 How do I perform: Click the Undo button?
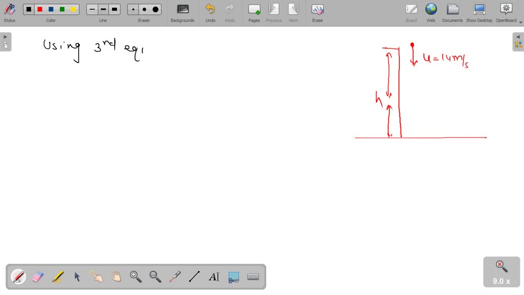[210, 12]
